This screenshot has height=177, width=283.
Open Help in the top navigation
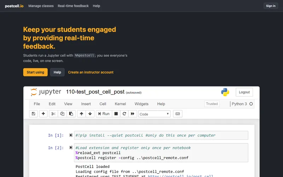coord(96,6)
